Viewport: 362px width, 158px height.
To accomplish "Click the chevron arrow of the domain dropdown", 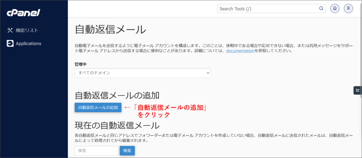I will (x=208, y=73).
